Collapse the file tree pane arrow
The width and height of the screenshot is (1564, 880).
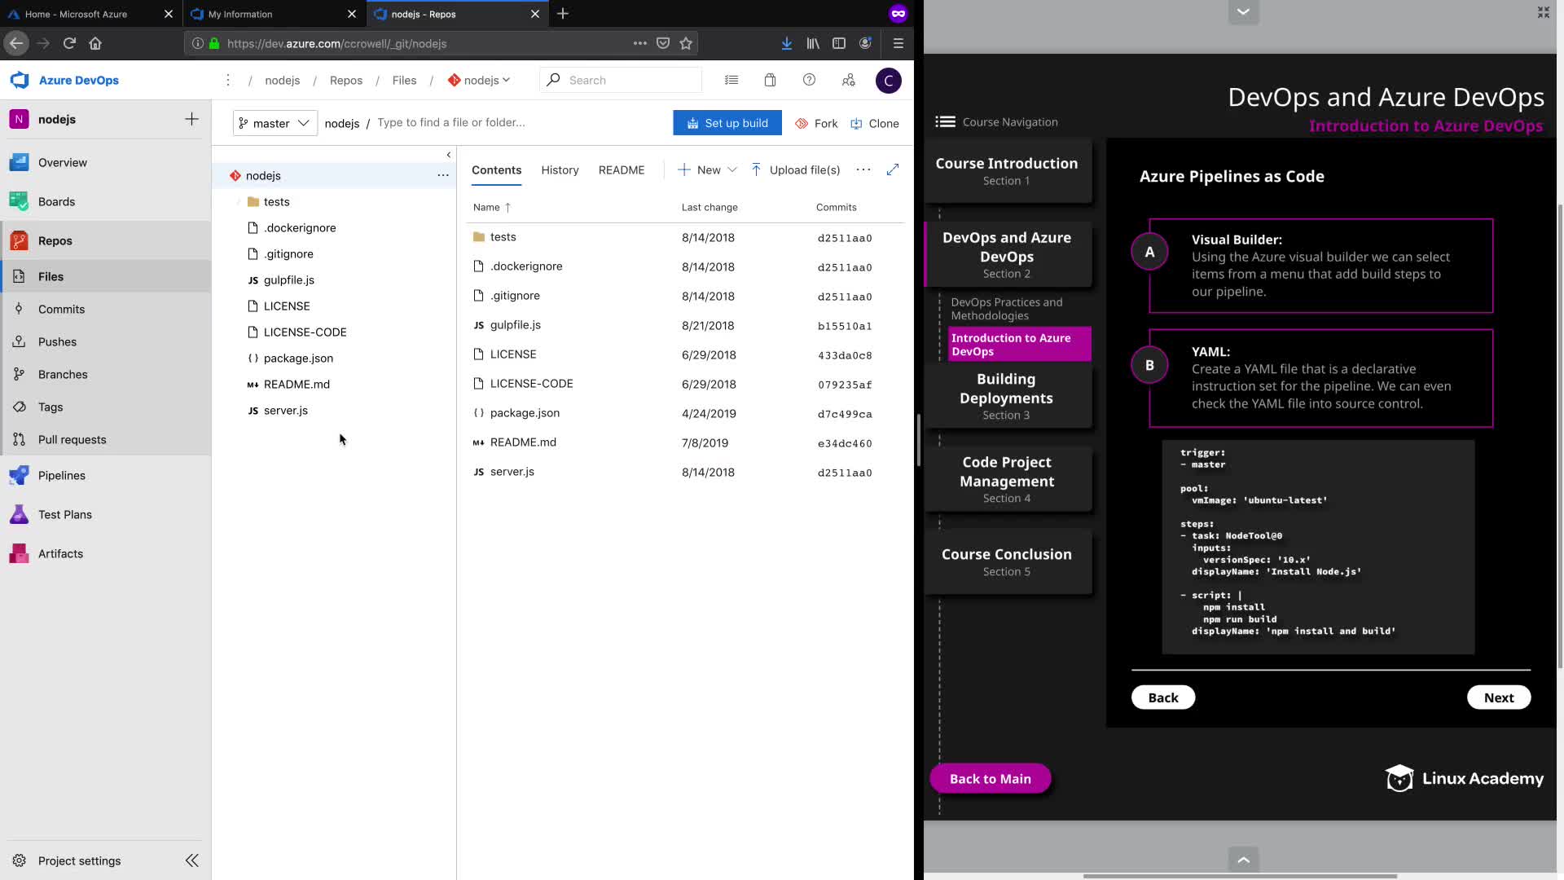(448, 155)
